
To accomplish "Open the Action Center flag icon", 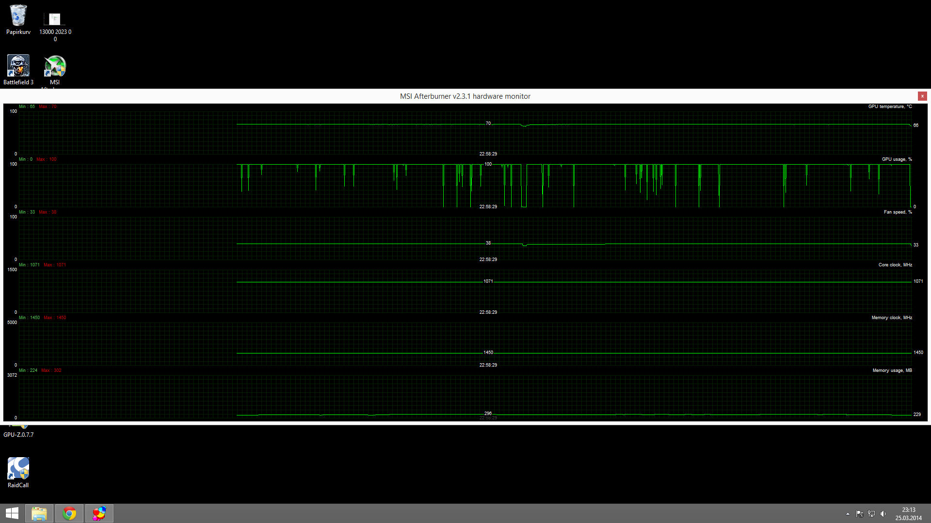I will tap(860, 514).
